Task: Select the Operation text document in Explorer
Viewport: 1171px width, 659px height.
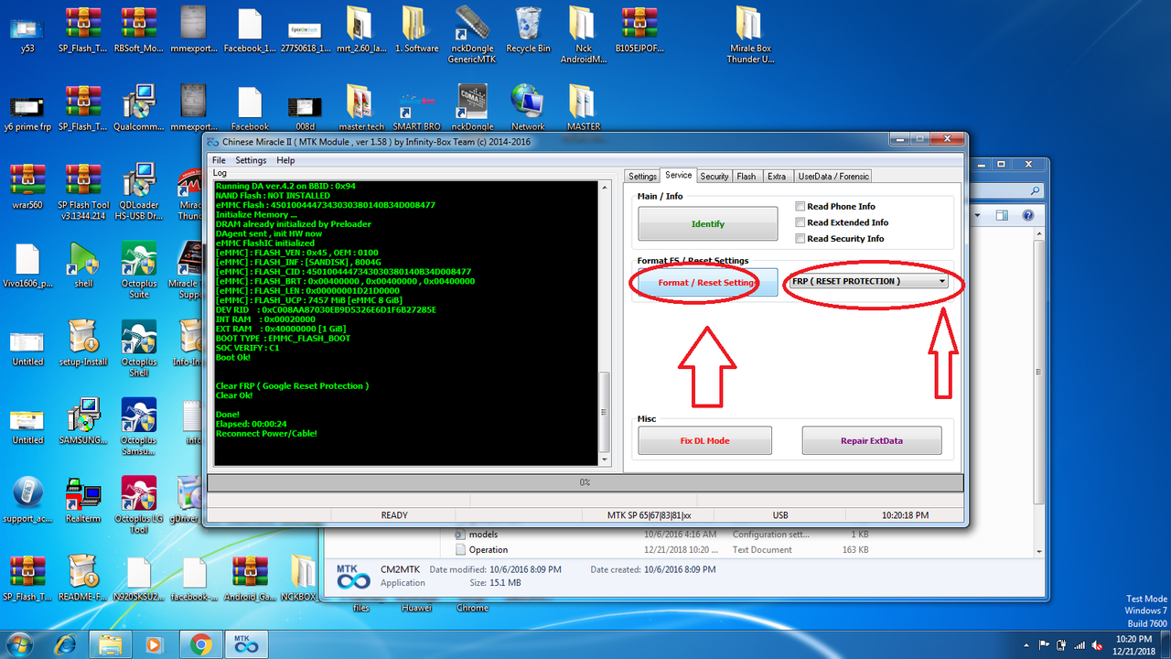Action: (x=489, y=550)
